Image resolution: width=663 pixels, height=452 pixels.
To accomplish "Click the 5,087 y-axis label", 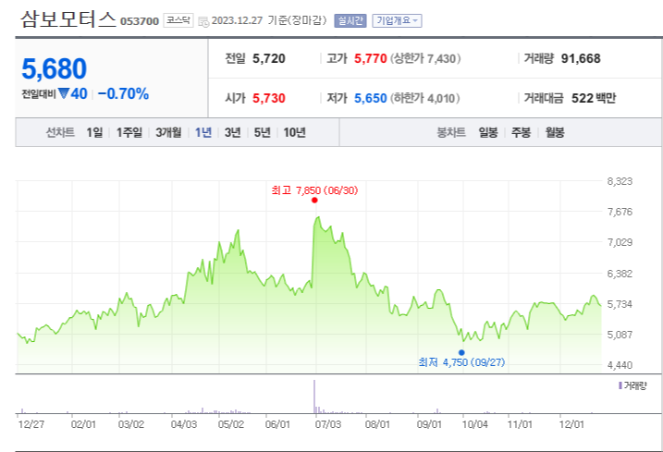I will (x=620, y=335).
